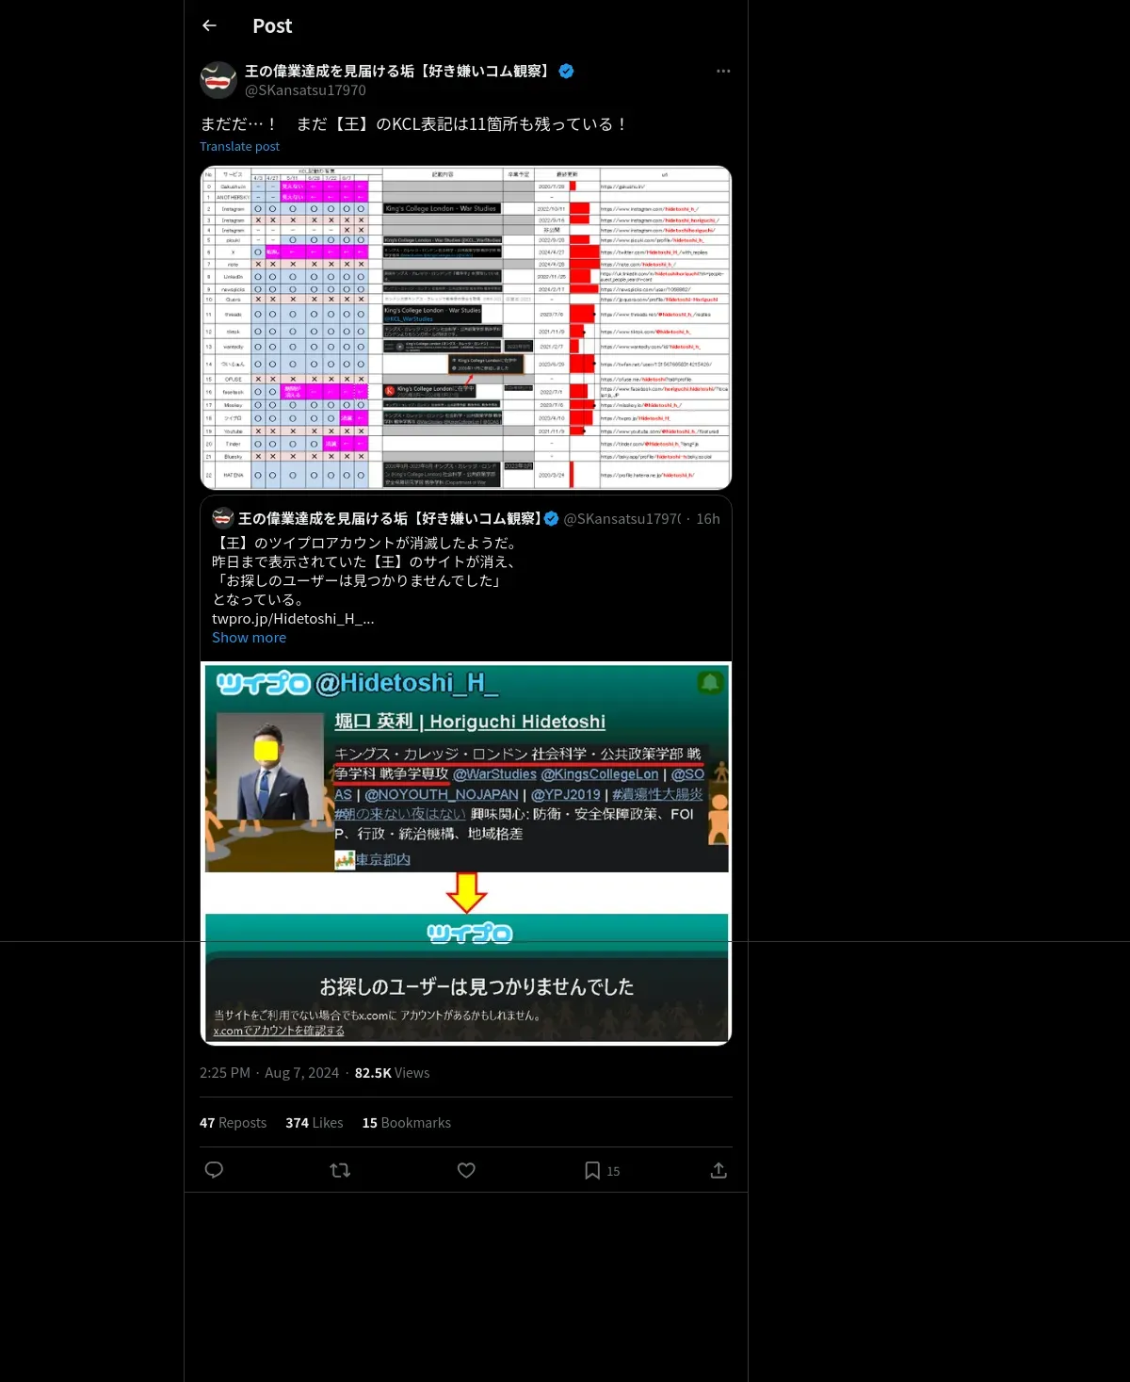Click the 16h timestamp of quoted post
Image resolution: width=1130 pixels, height=1382 pixels.
click(x=708, y=518)
